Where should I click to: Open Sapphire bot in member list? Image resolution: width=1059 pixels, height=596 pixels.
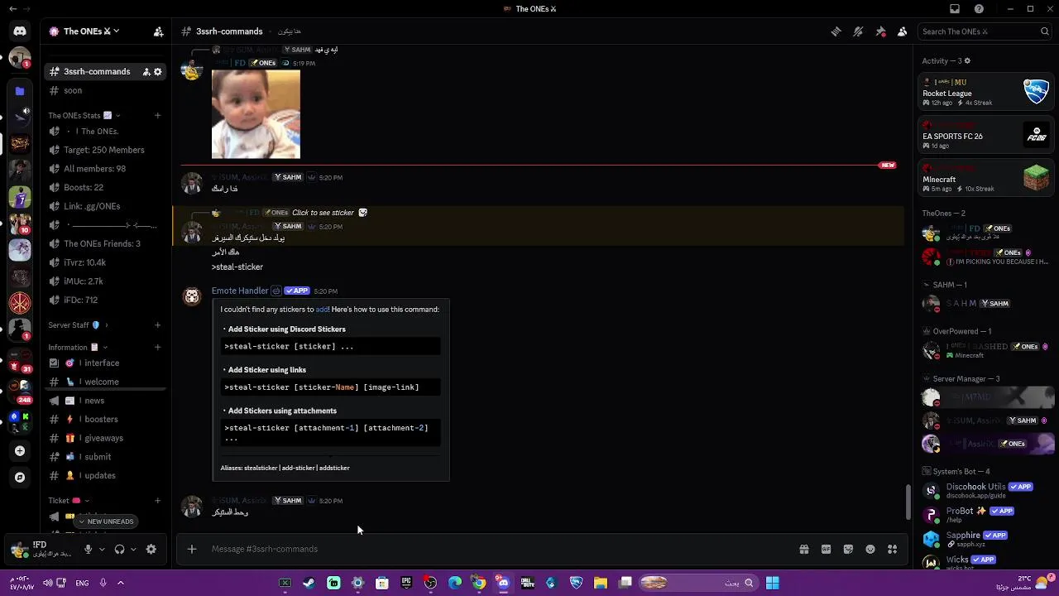click(987, 539)
